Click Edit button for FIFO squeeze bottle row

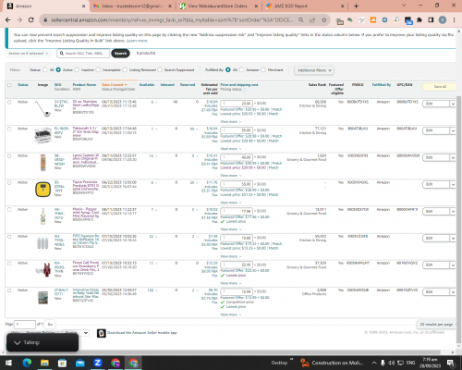tap(436, 239)
